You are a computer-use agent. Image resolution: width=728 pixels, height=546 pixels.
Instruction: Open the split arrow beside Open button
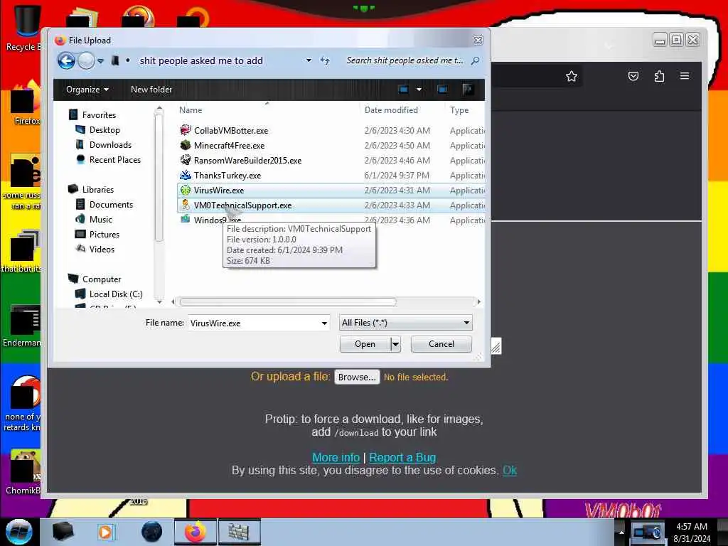pos(395,344)
